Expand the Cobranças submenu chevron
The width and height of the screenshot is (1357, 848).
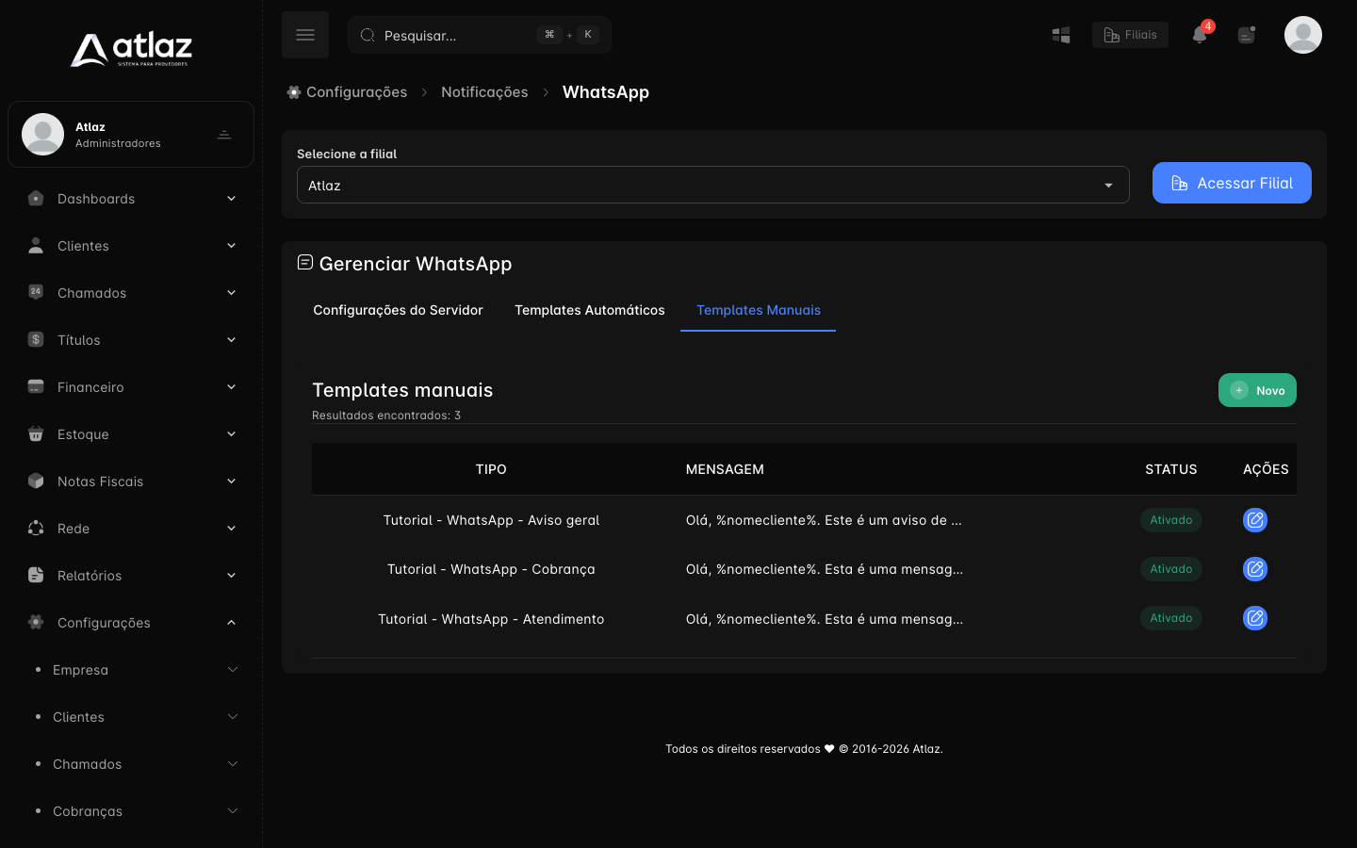[233, 811]
